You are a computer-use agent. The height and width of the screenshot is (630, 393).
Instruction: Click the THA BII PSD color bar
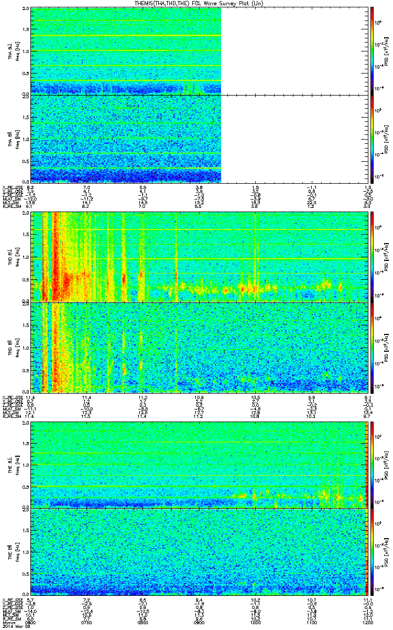pos(372,139)
